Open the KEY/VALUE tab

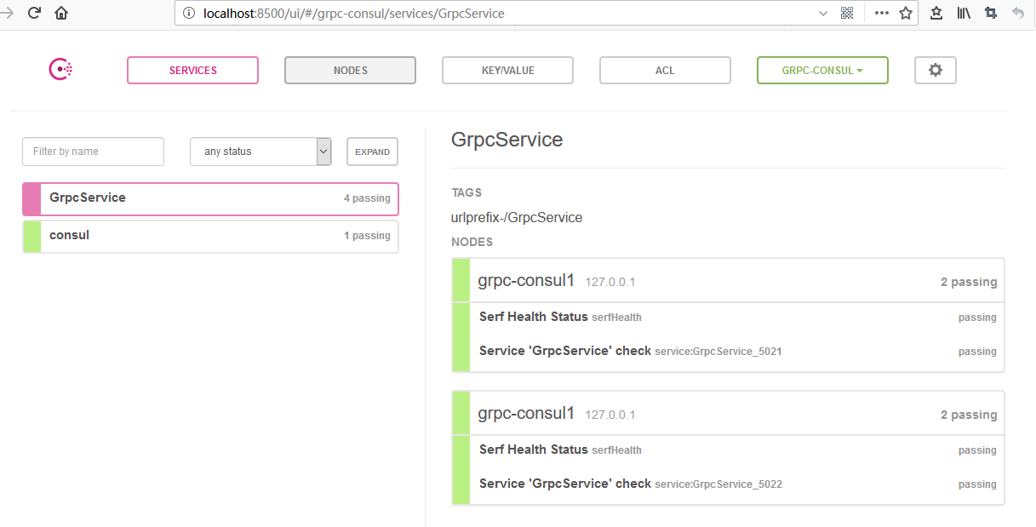point(507,70)
